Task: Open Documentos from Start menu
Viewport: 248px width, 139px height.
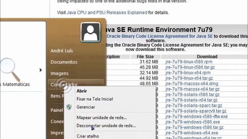Action: tap(64, 62)
